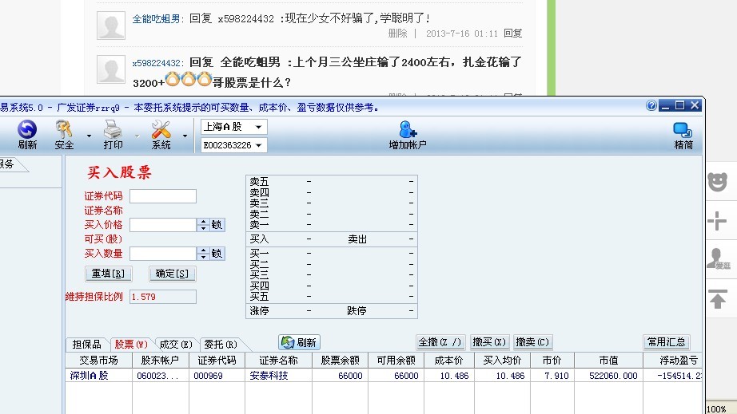This screenshot has width=737, height=414.
Task: Click 删除 on the 2013-7-16 01:11 comment
Action: coord(397,34)
